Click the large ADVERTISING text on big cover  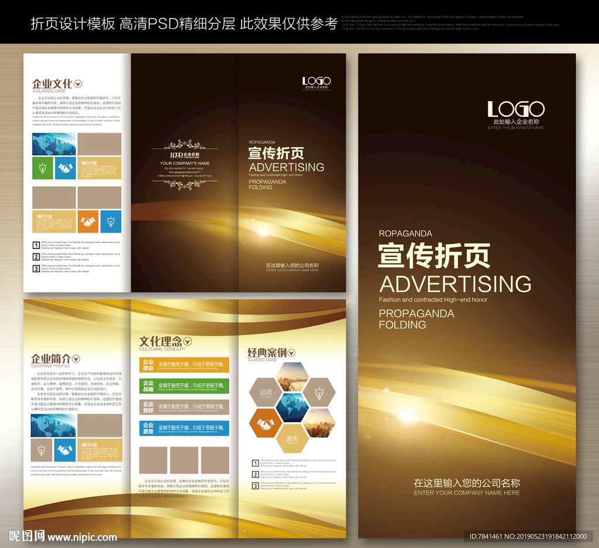point(455,285)
